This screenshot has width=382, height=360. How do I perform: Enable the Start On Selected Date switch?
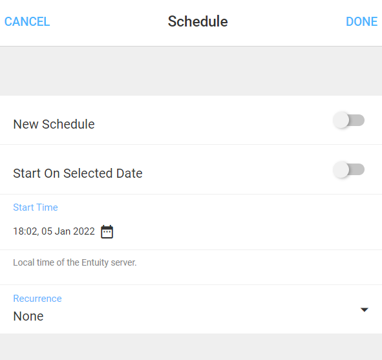point(348,169)
